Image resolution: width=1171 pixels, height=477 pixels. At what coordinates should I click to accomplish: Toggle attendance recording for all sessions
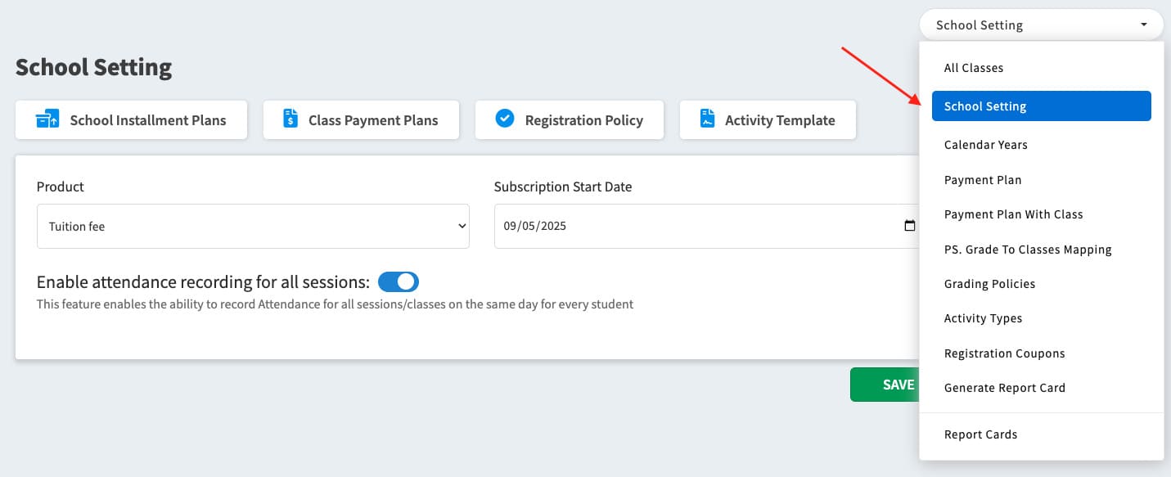(399, 282)
